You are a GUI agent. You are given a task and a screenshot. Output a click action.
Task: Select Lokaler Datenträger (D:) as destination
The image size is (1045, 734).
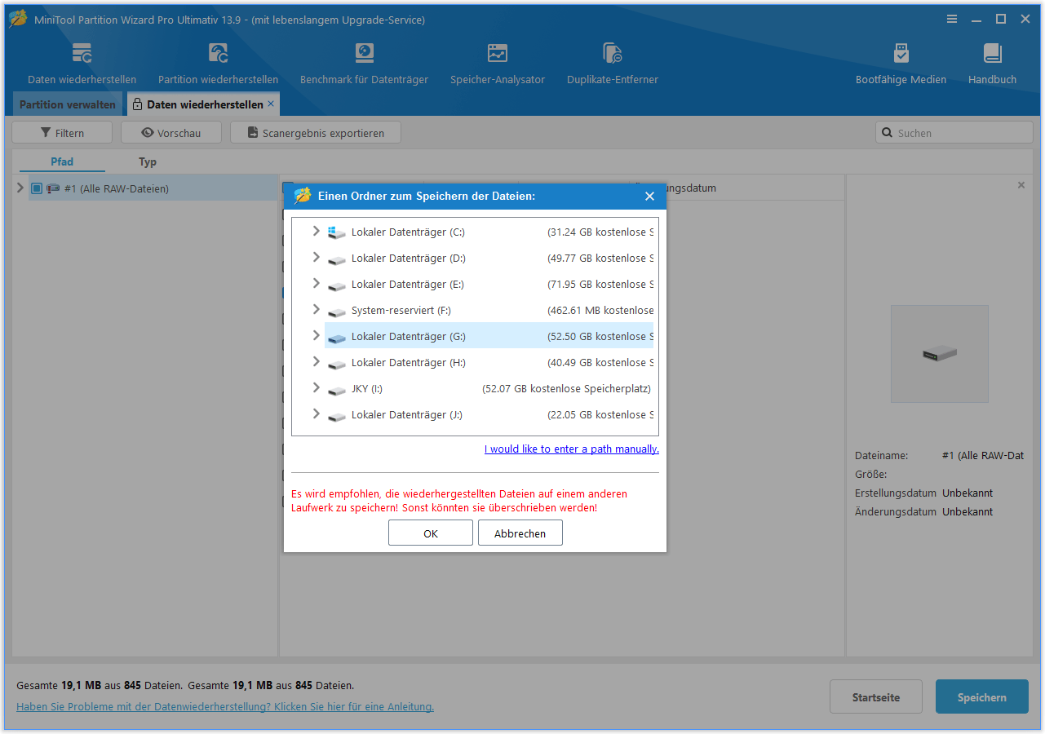click(489, 258)
